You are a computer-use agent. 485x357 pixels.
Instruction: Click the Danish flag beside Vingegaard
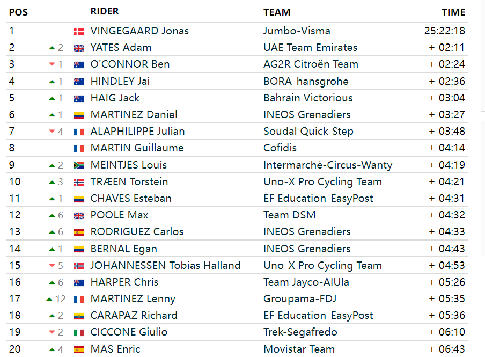(78, 32)
